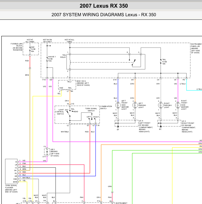Click the 'RIGHT FRONT SIDE MARKER LIGHT' label
202x204 pixels.
[x=185, y=105]
